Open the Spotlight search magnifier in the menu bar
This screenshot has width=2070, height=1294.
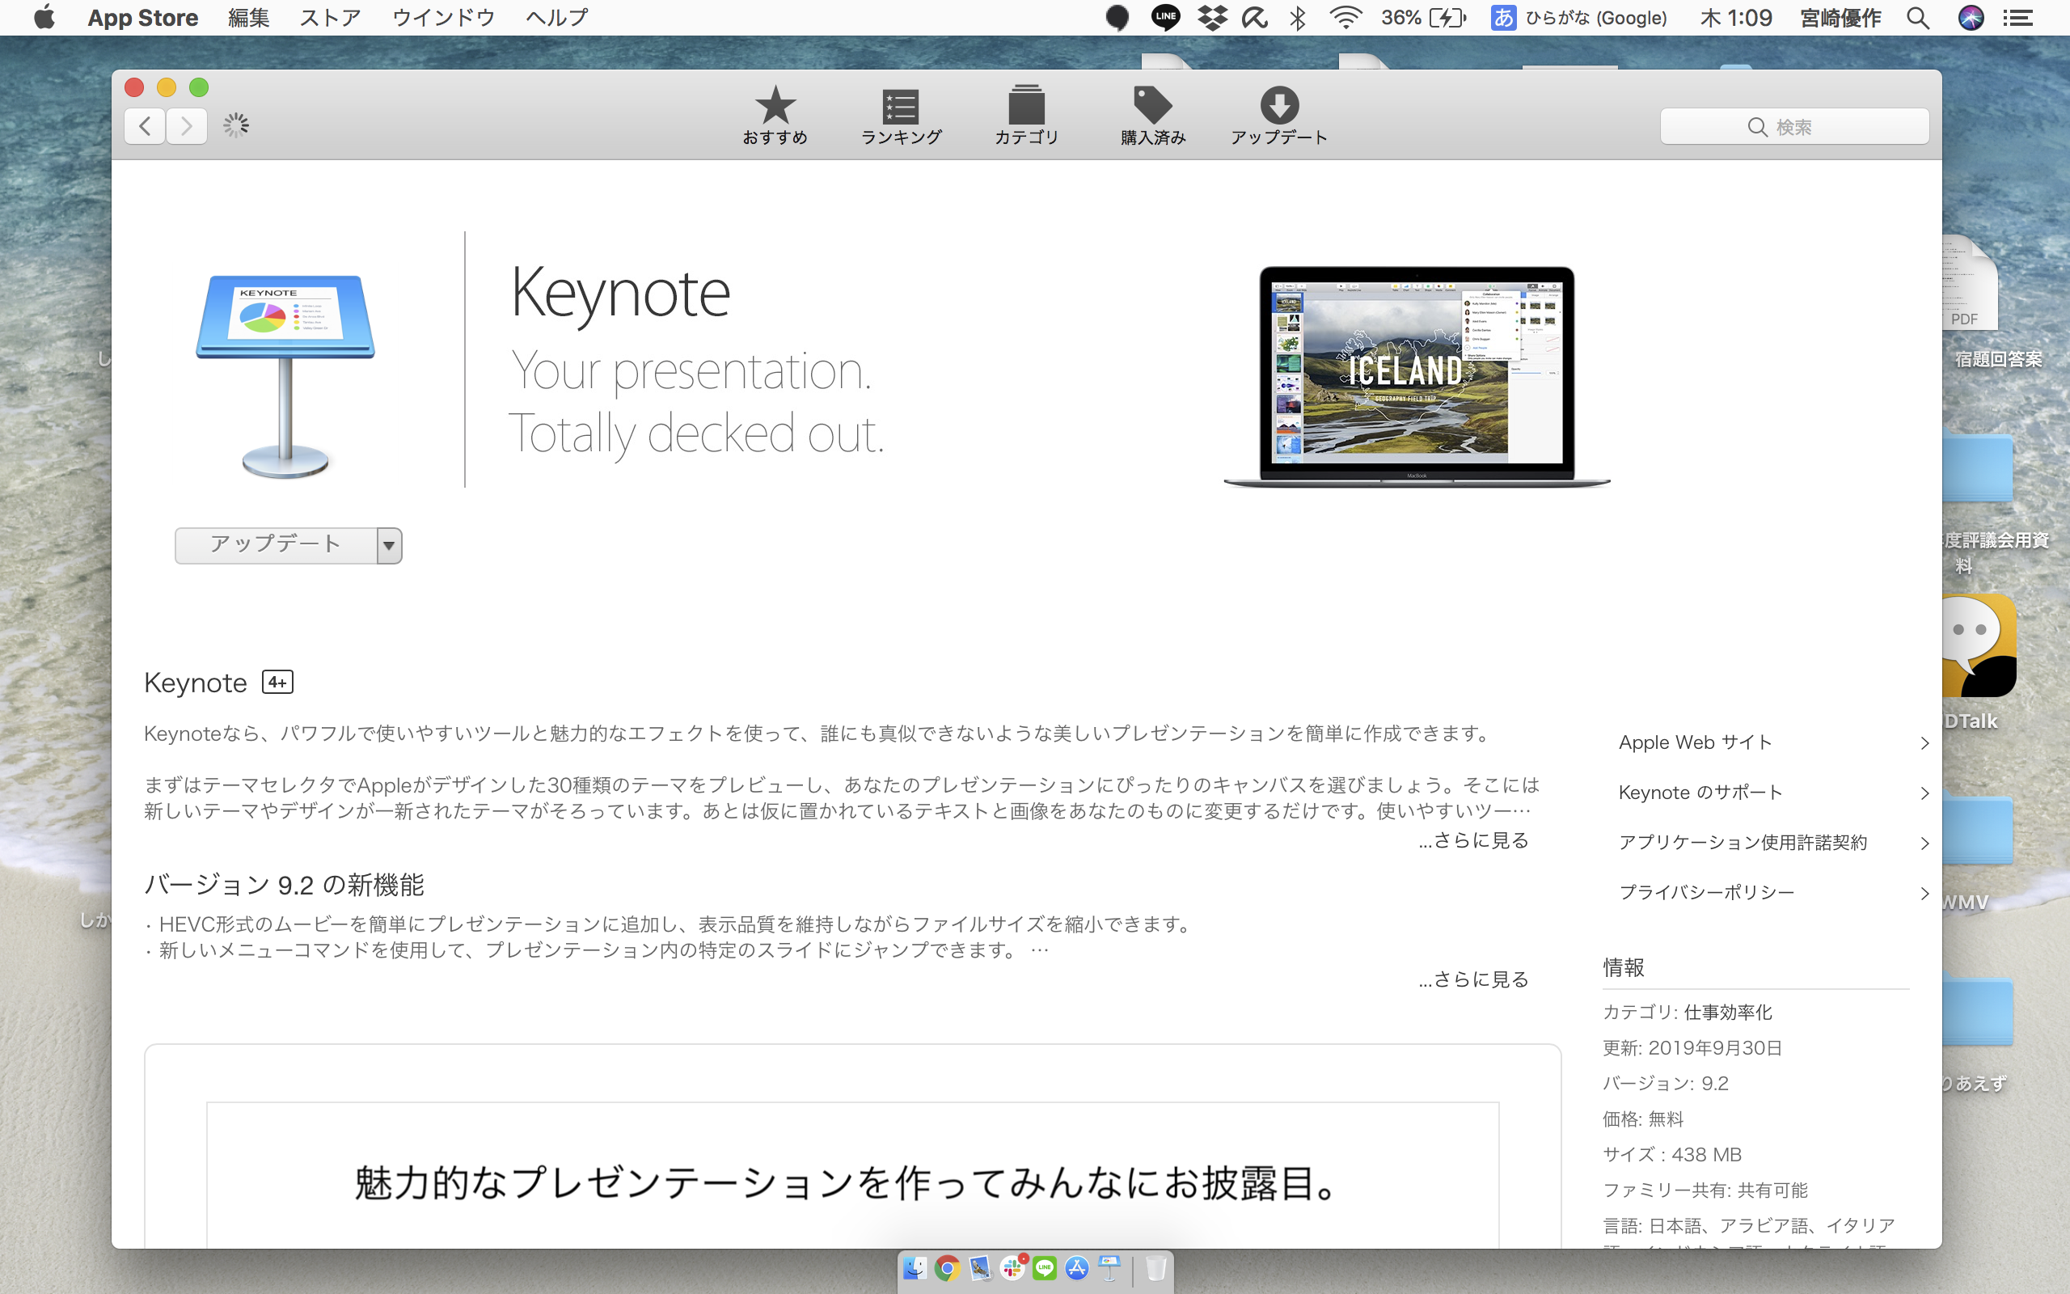click(1918, 18)
